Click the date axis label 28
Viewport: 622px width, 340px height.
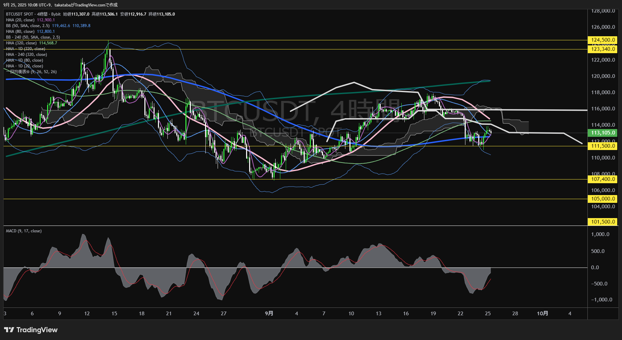[515, 314]
